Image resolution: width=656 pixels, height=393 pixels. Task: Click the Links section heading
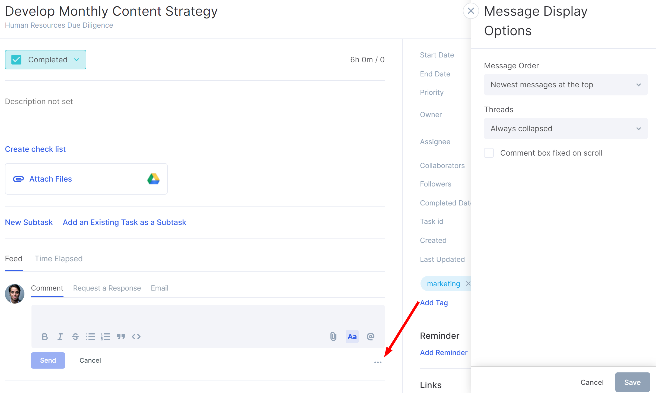431,385
